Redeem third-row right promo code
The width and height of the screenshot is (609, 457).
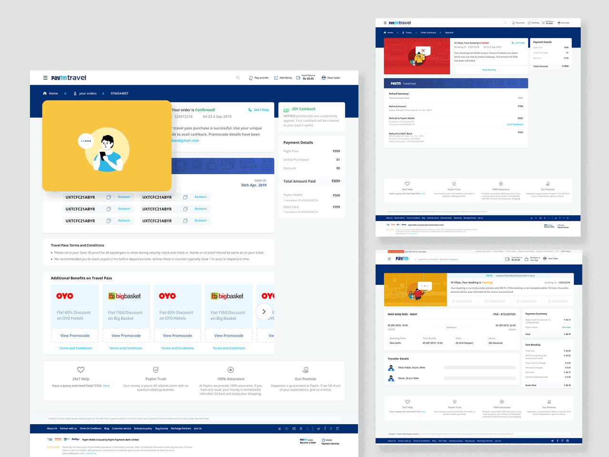(201, 221)
